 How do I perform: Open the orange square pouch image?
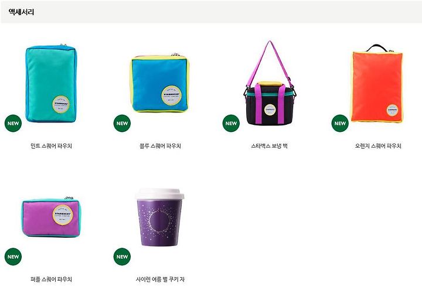click(x=377, y=83)
